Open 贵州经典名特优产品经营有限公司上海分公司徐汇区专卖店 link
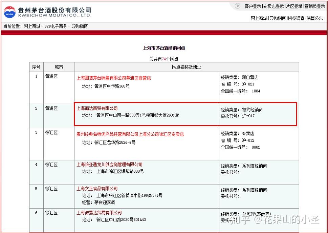This screenshot has width=328, height=233. pos(130,134)
